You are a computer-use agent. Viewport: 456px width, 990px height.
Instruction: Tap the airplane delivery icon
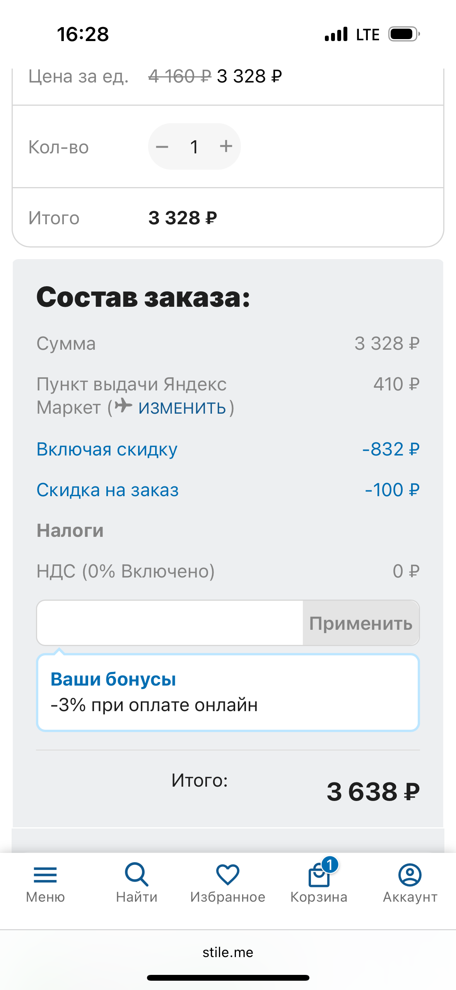(123, 406)
